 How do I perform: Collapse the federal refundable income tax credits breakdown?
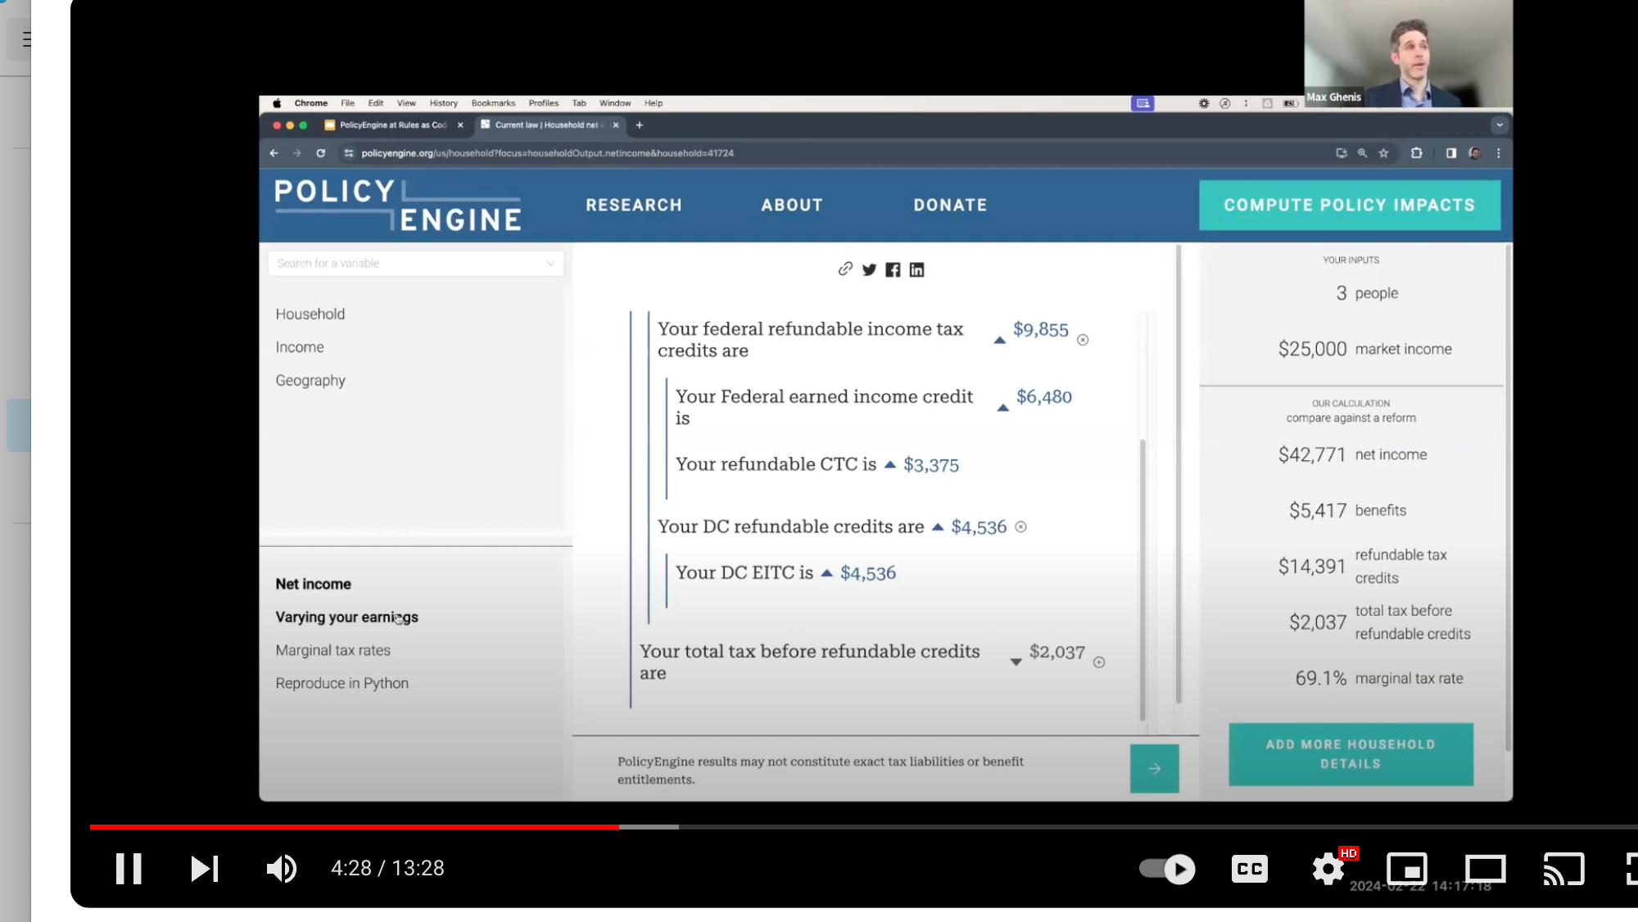coord(1000,338)
